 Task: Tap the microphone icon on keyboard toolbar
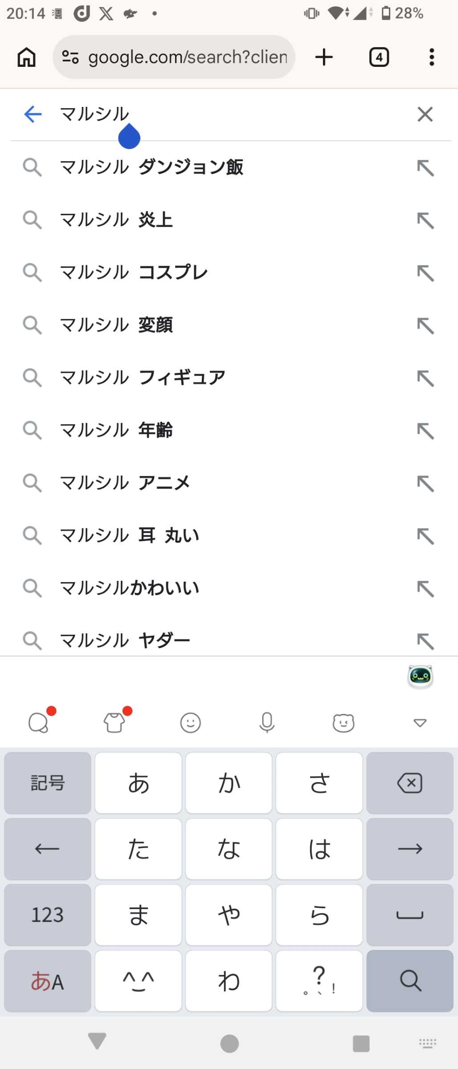(267, 722)
